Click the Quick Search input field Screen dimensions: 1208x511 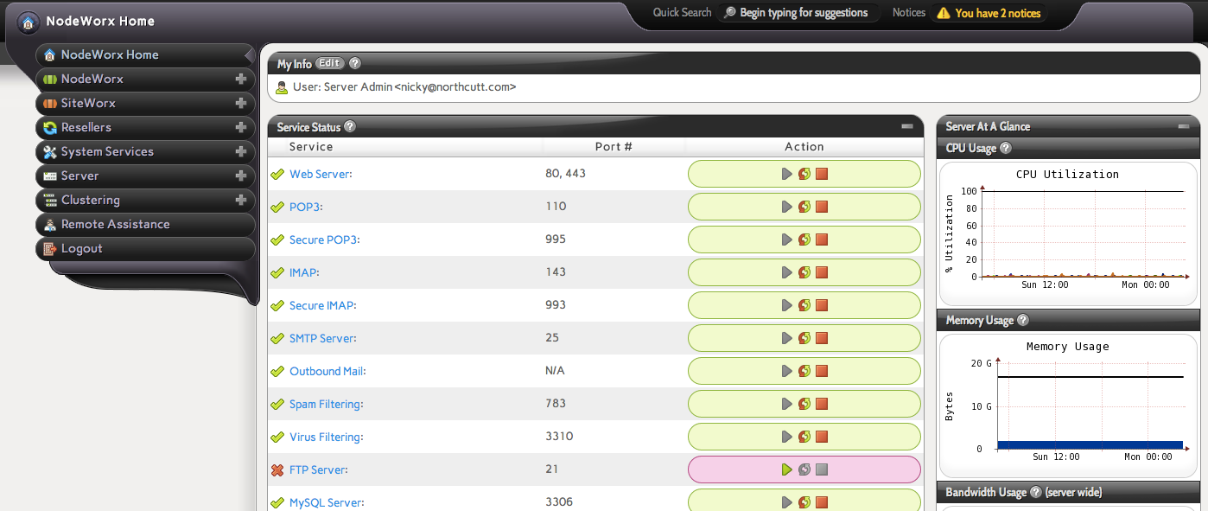(x=798, y=13)
